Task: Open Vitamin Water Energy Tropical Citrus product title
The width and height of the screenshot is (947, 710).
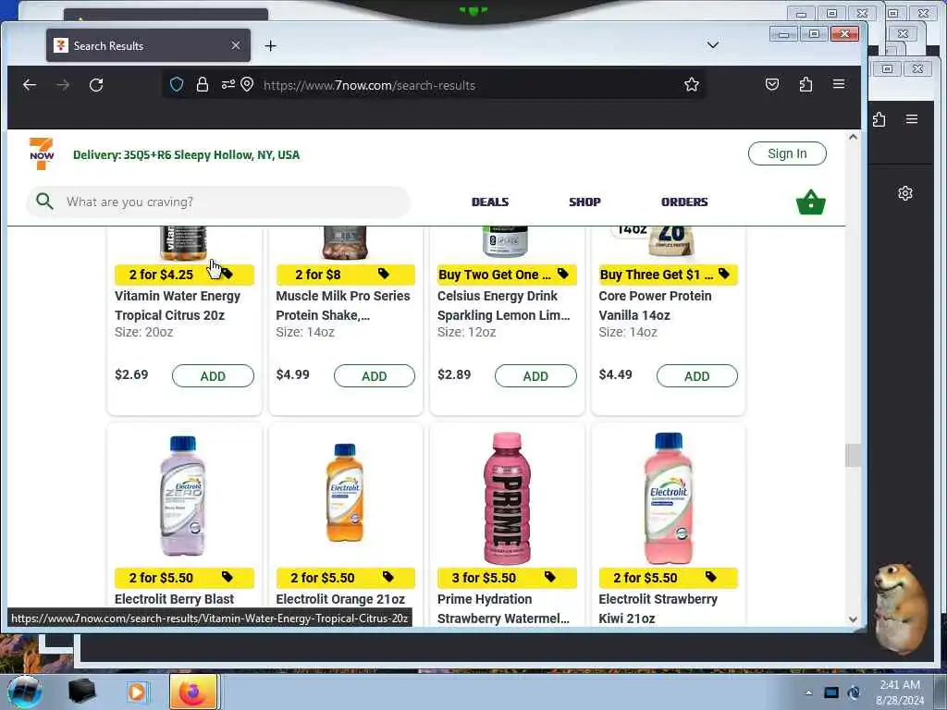Action: [178, 305]
